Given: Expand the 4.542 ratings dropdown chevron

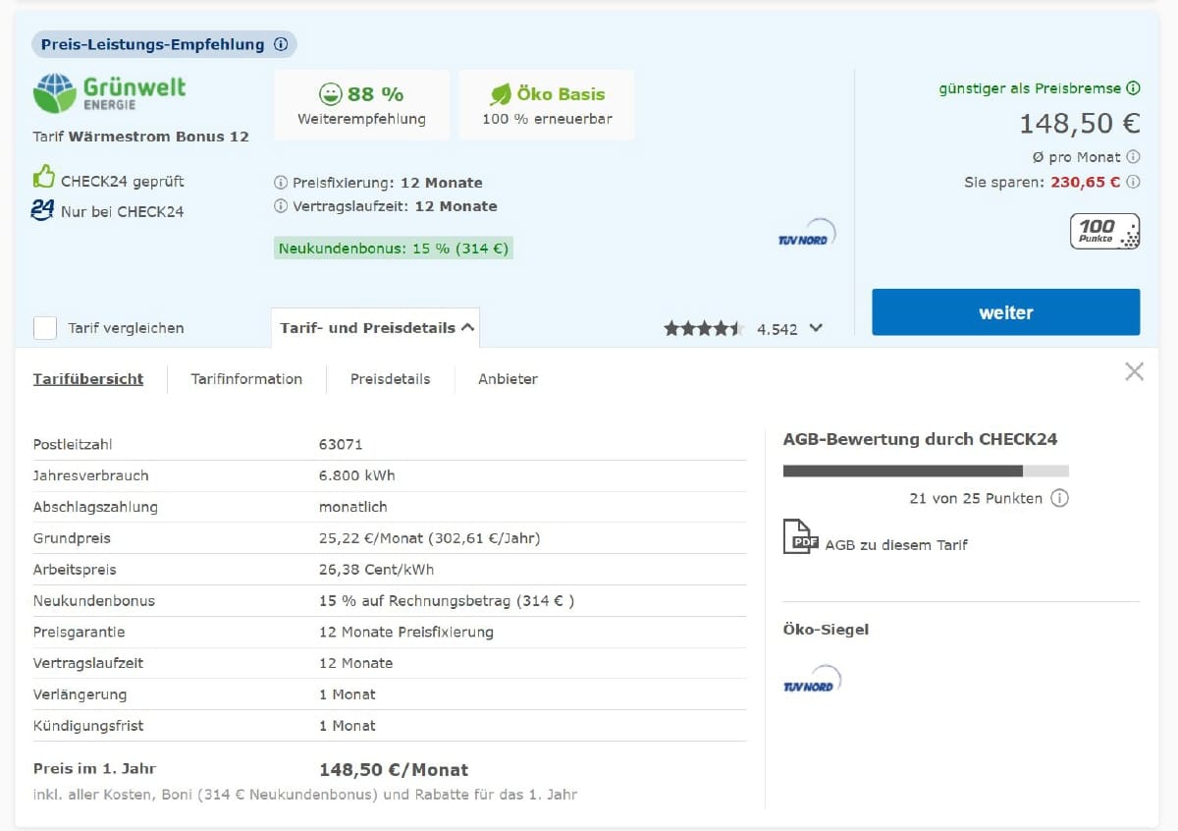Looking at the screenshot, I should pos(815,329).
